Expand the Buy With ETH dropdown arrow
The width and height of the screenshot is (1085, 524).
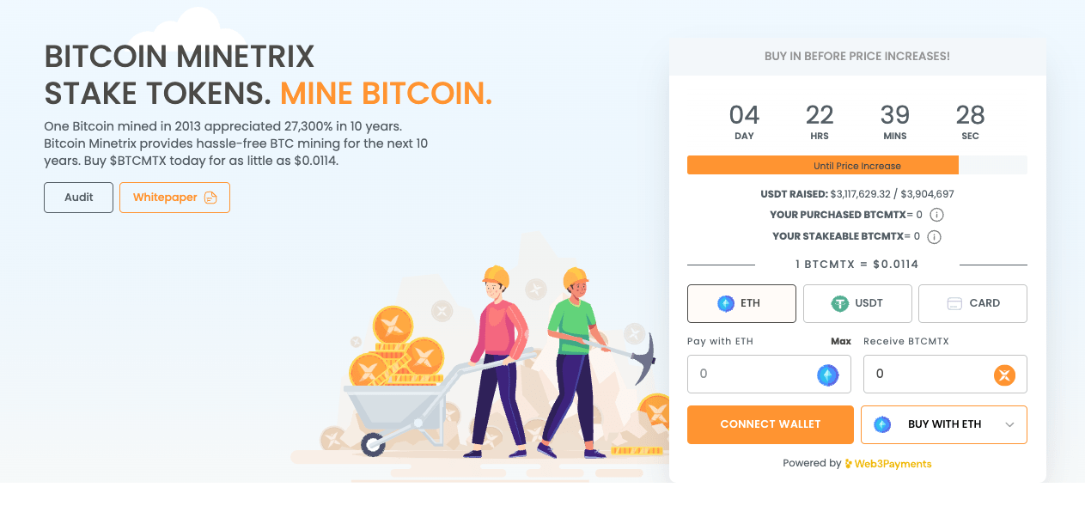(1009, 424)
